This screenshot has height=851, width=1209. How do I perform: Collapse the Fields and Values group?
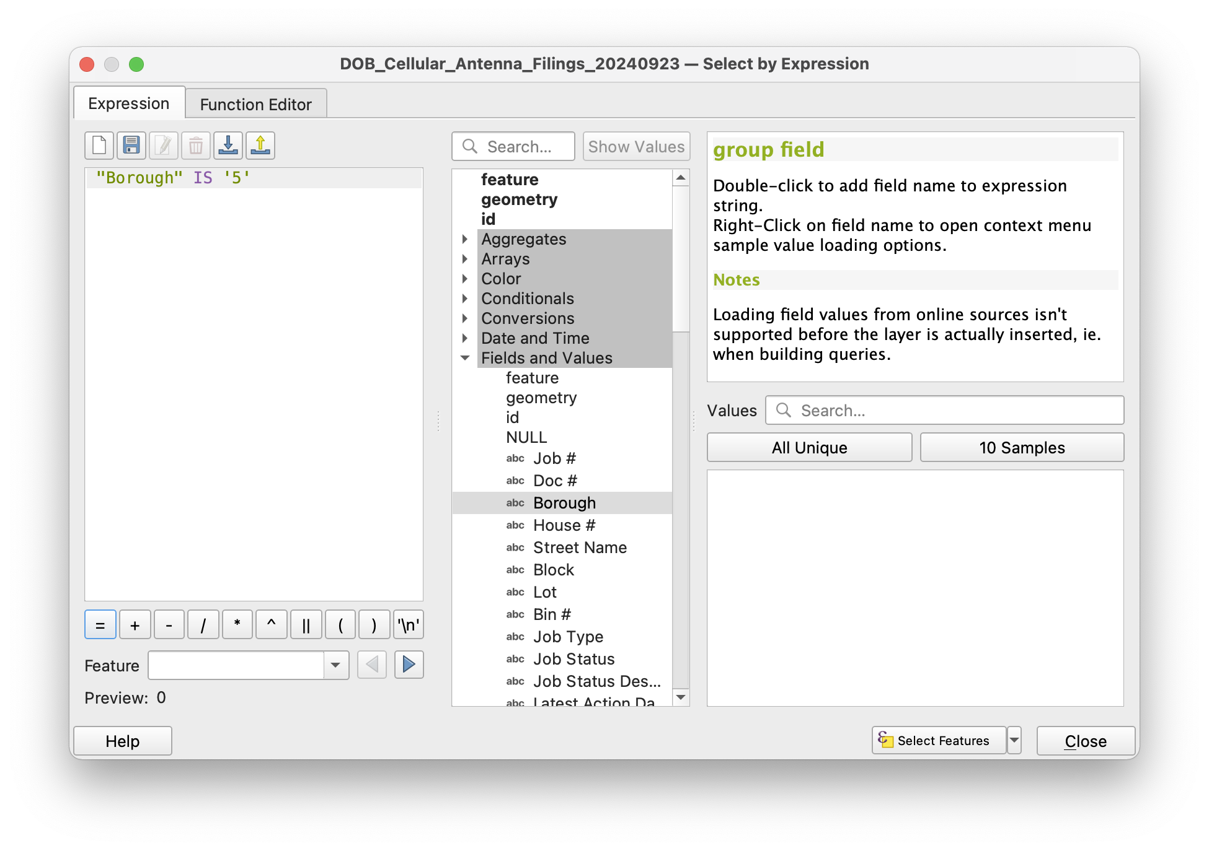click(x=465, y=358)
